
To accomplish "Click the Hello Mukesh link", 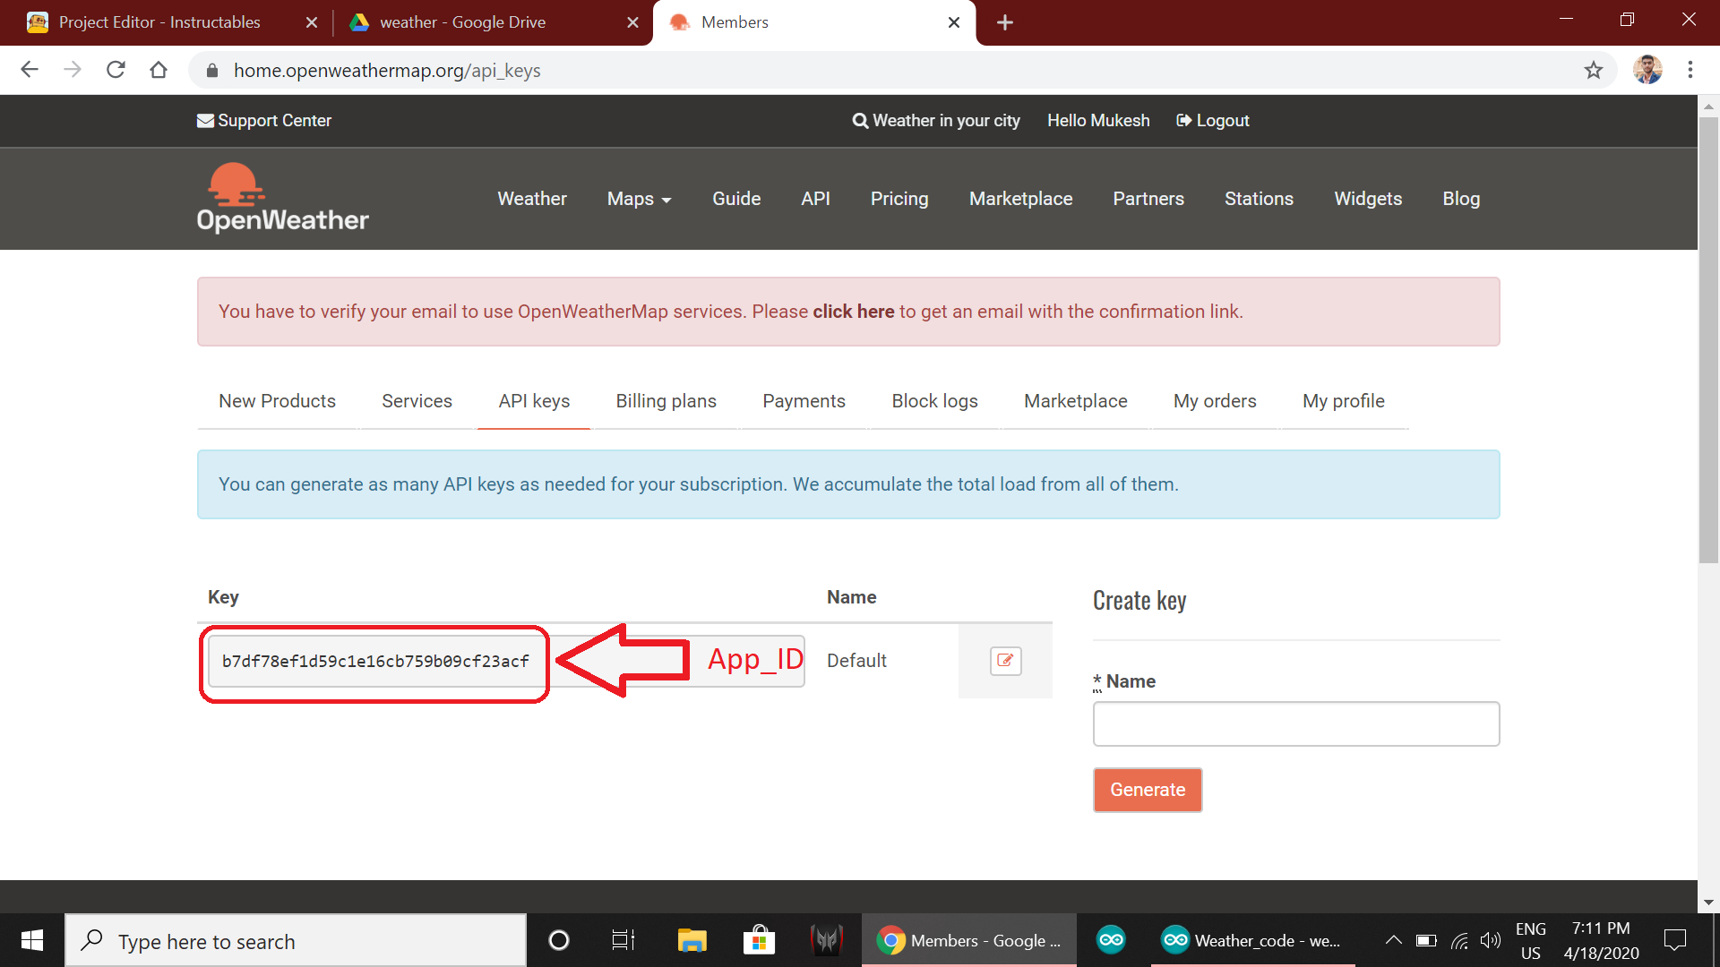I will tap(1098, 121).
